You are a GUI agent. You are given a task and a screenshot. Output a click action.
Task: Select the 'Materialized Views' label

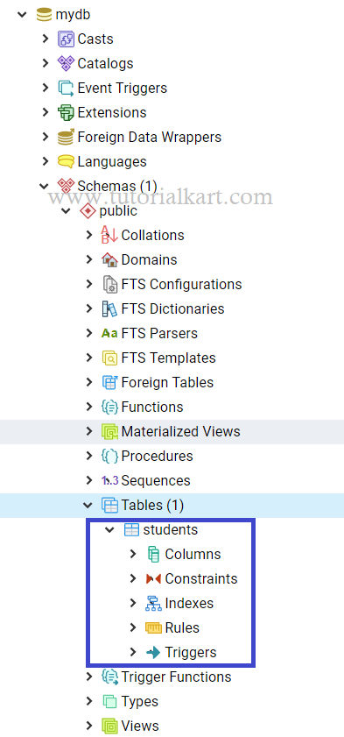point(180,431)
